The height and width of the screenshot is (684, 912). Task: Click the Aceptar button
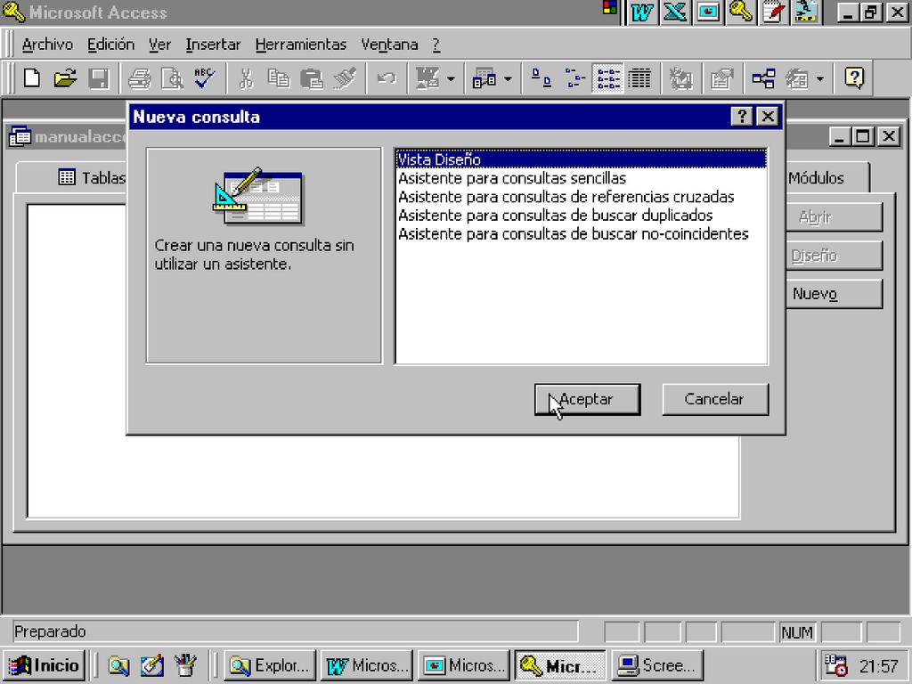pyautogui.click(x=588, y=399)
